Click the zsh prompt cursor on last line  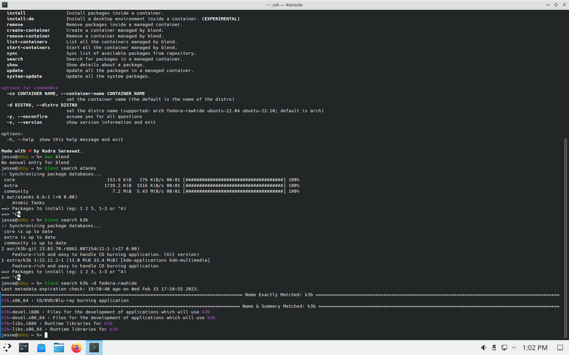[46, 335]
